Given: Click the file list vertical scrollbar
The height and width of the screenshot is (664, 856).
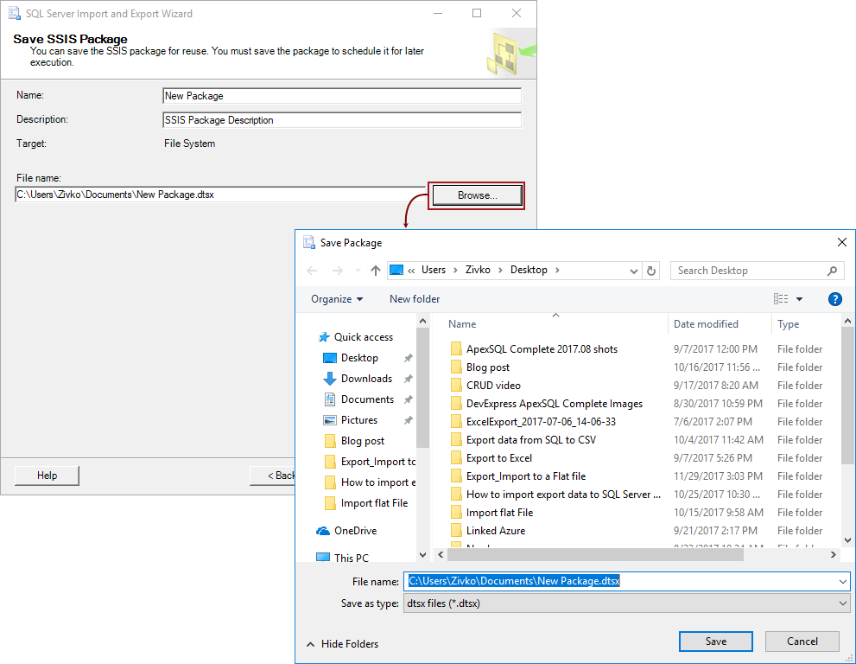Looking at the screenshot, I should 847,396.
